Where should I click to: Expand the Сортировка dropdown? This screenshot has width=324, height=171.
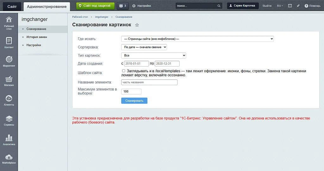coord(144,47)
